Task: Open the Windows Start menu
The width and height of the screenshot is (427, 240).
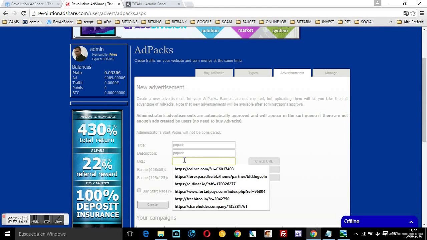Action: (7, 234)
